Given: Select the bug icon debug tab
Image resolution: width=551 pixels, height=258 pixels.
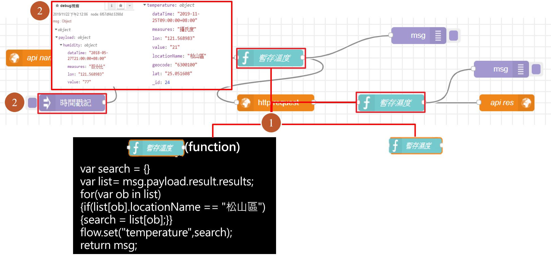Looking at the screenshot, I should pyautogui.click(x=121, y=6).
